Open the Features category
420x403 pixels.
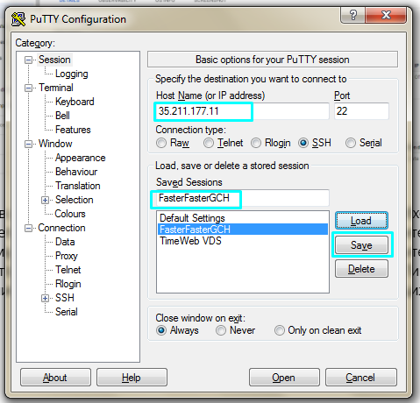pos(73,130)
